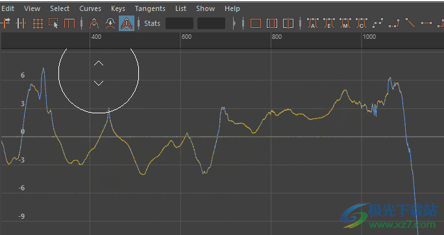Click the Frame All icon

tap(255, 23)
